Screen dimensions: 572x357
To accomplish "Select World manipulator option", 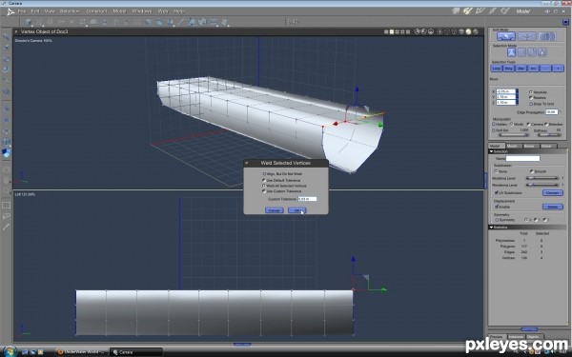I will pyautogui.click(x=511, y=124).
